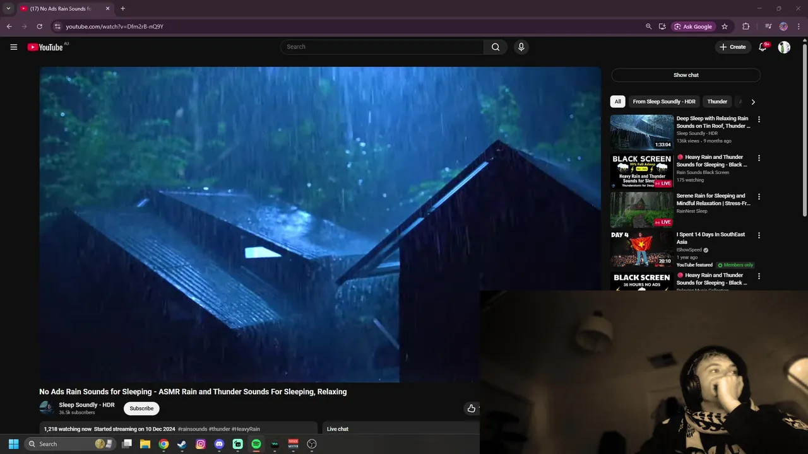
Task: Open Sleep Soundly - HDR channel avatar
Action: coord(47,408)
